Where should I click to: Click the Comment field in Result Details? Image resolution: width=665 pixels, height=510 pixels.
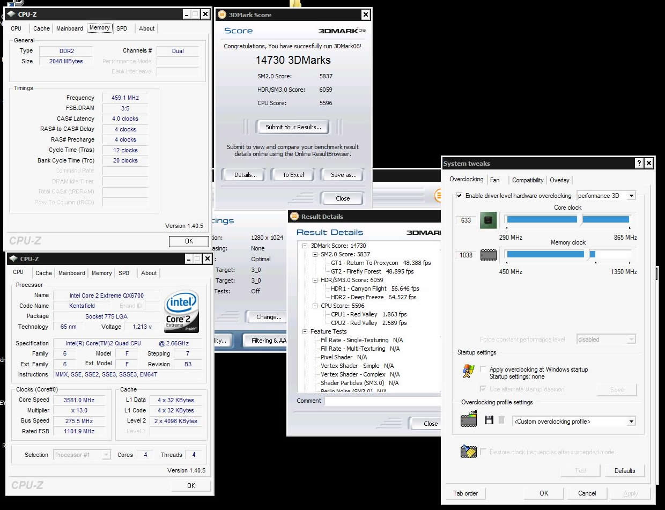coord(382,401)
